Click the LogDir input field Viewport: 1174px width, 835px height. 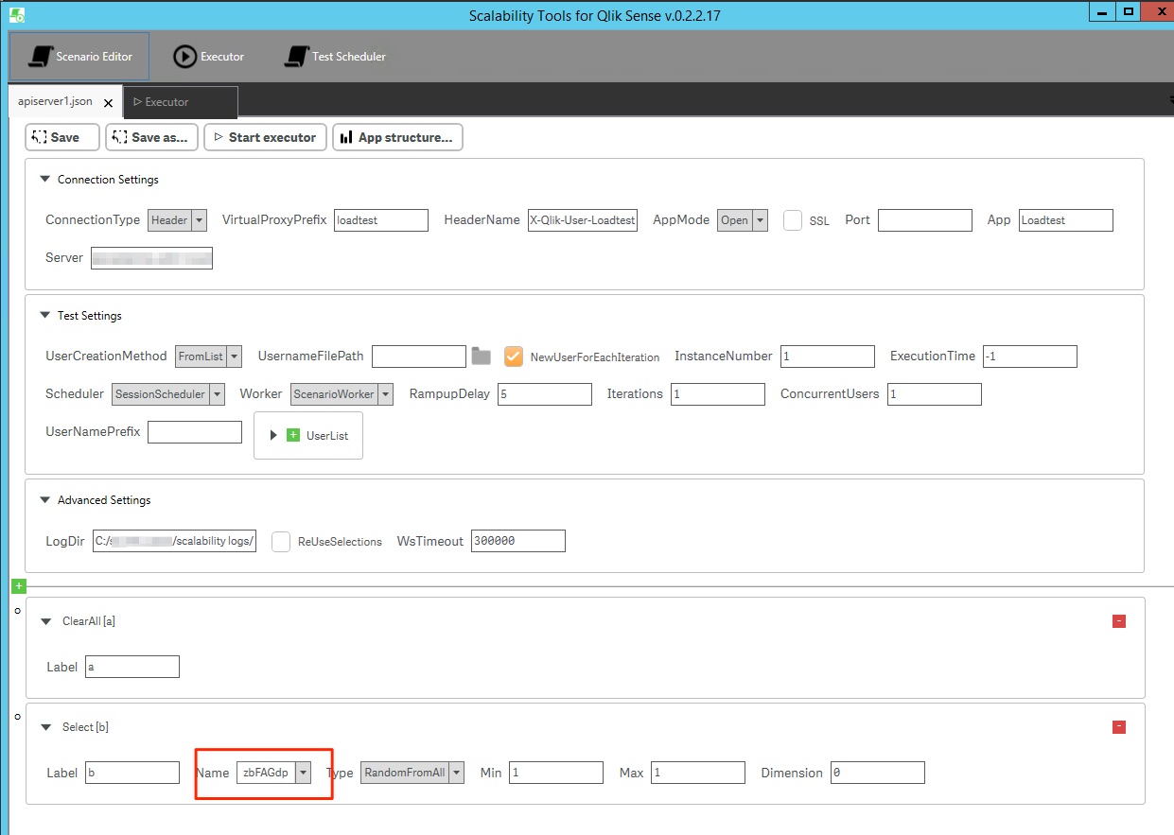[x=174, y=541]
